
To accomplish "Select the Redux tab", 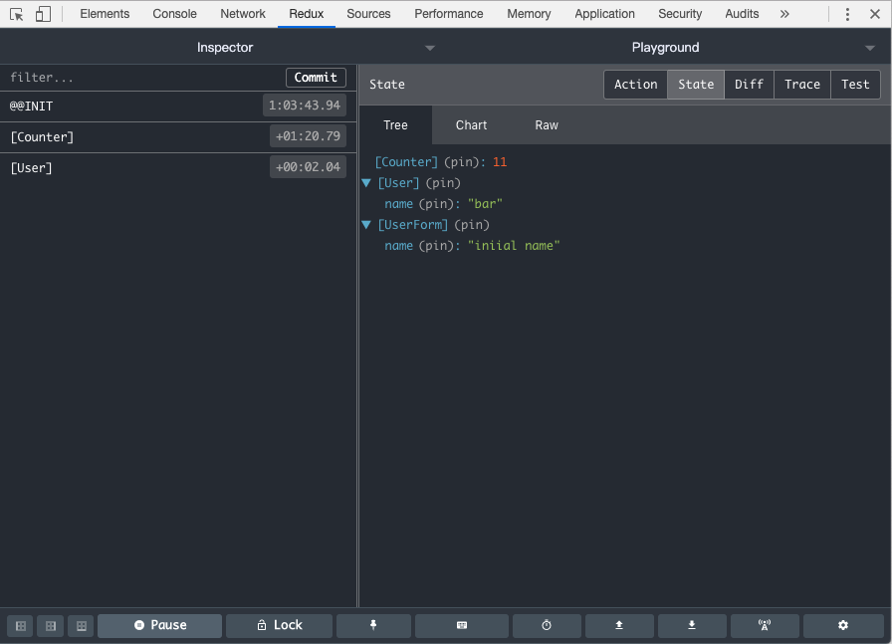I will [306, 14].
